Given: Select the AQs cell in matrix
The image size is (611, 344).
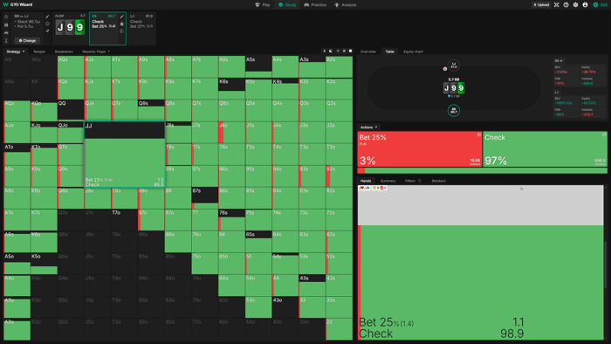Looking at the screenshot, I should click(71, 66).
